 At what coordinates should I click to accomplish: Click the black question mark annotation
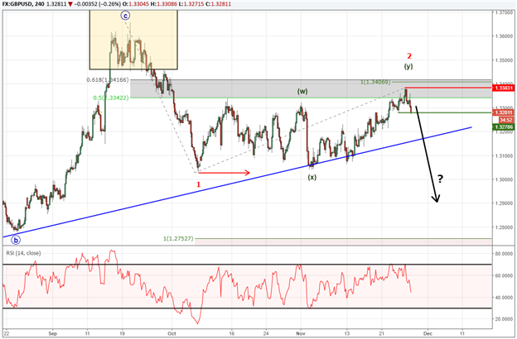coord(441,179)
